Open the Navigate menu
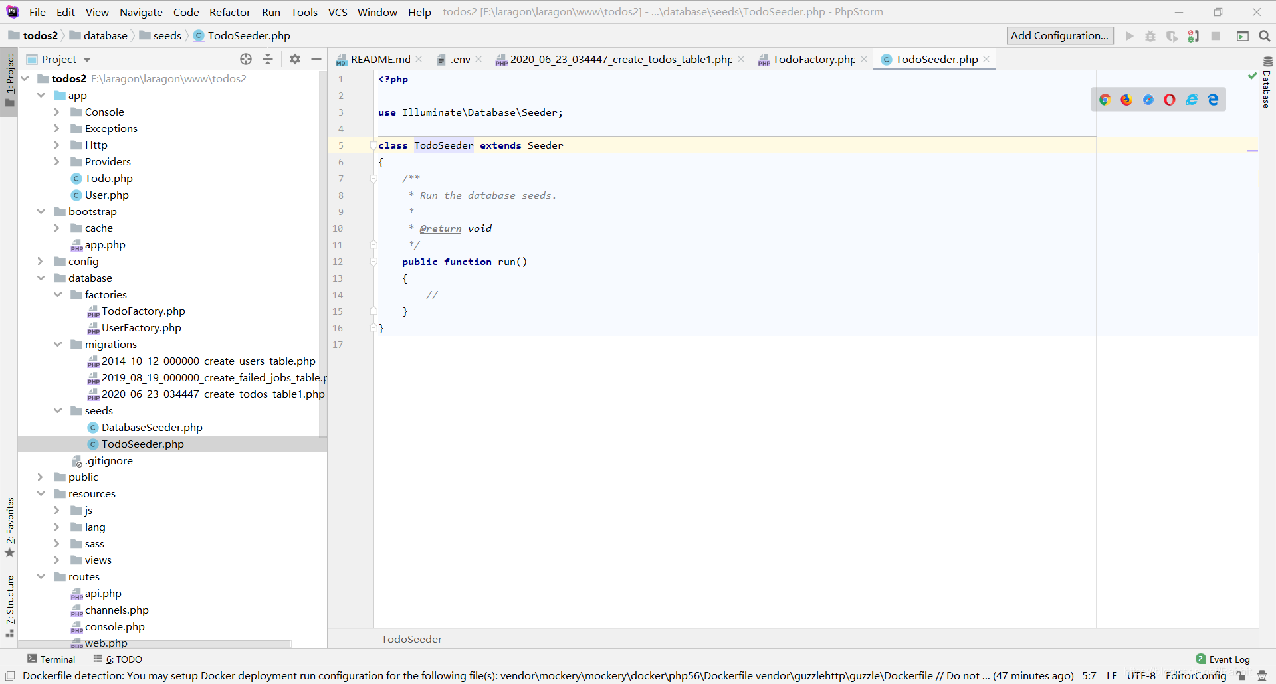The width and height of the screenshot is (1276, 684). coord(141,12)
